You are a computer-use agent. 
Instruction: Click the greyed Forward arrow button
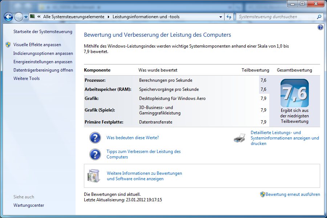click(x=19, y=17)
